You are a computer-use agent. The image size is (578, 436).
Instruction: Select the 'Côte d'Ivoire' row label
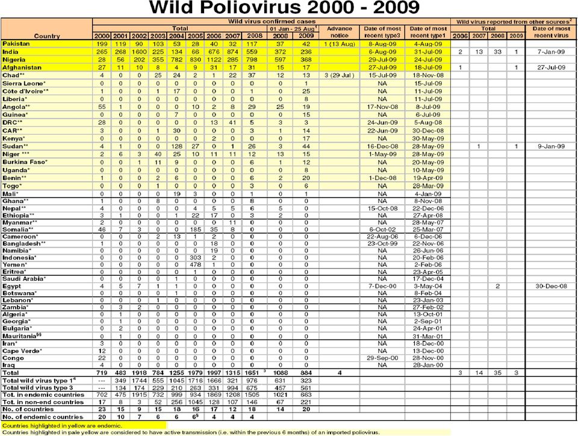click(x=25, y=91)
